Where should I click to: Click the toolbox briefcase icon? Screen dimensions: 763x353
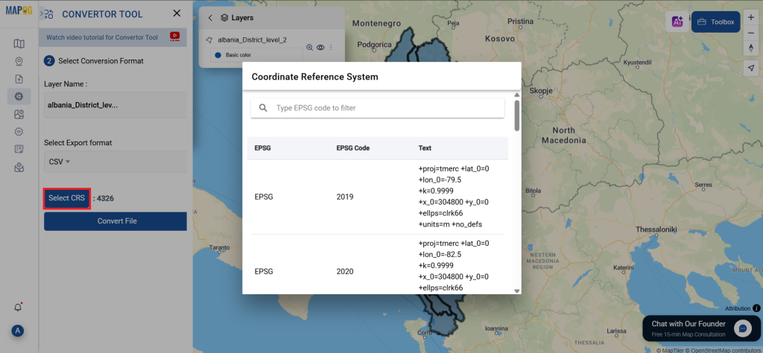click(702, 22)
